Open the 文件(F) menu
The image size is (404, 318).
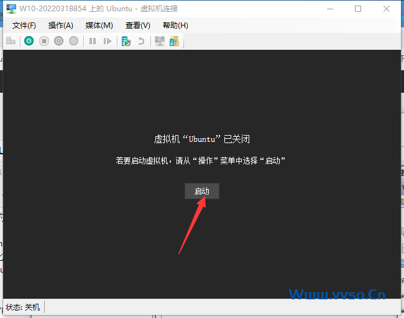[x=24, y=26]
